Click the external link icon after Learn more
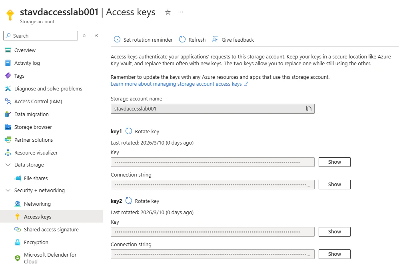Screen dimensions: 417x269 246,84
